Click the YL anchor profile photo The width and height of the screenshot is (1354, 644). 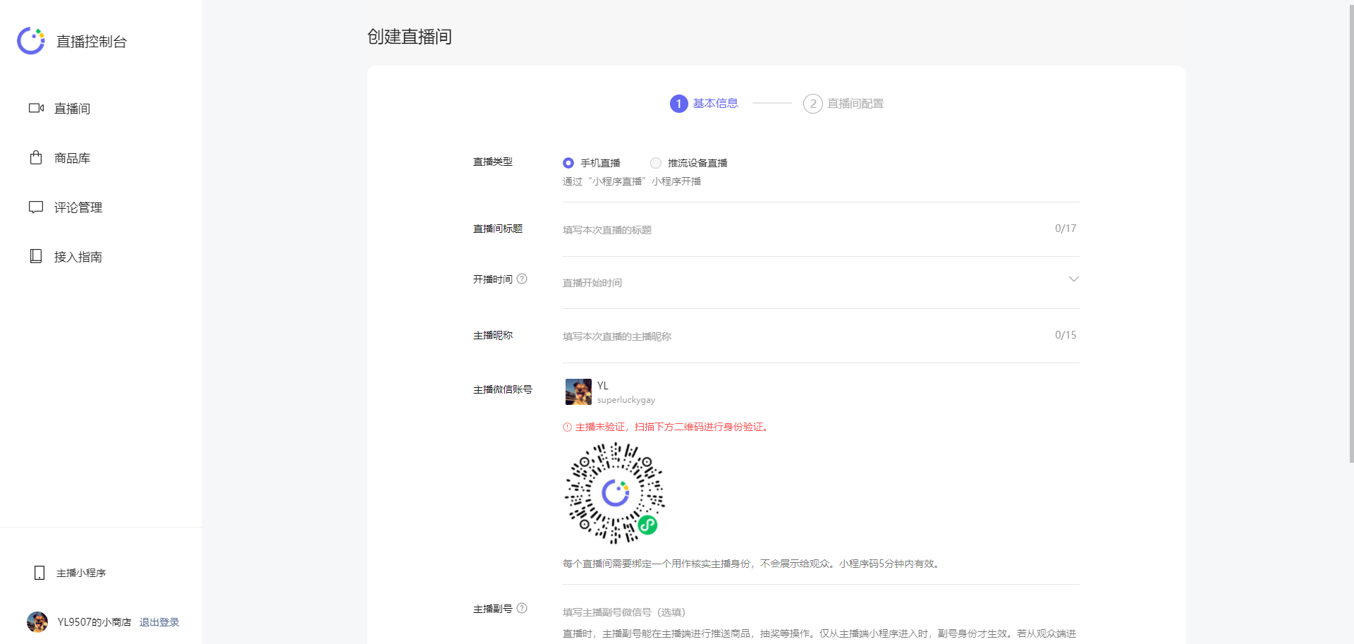pos(578,391)
